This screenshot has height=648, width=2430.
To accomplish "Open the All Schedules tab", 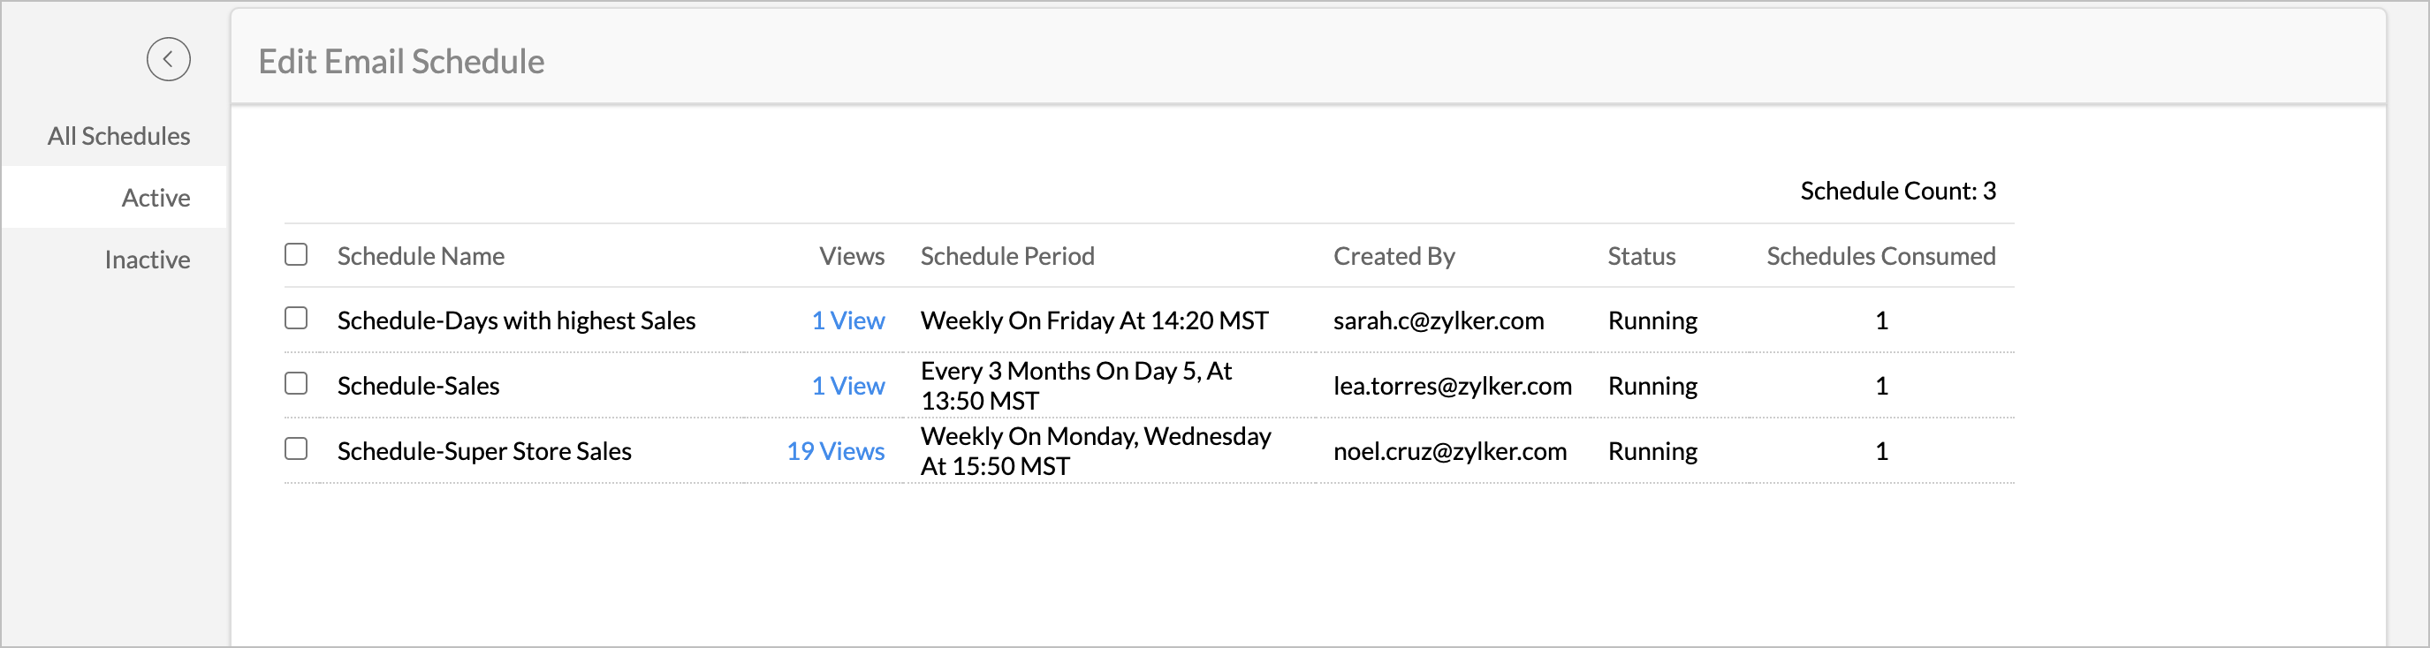I will point(119,136).
